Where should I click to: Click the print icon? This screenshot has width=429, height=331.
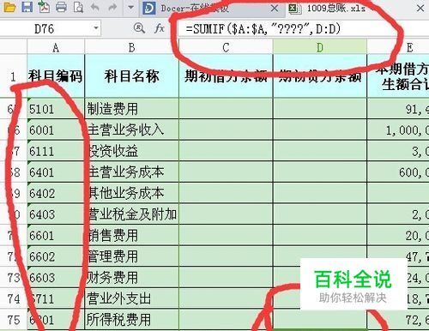pyautogui.click(x=61, y=7)
